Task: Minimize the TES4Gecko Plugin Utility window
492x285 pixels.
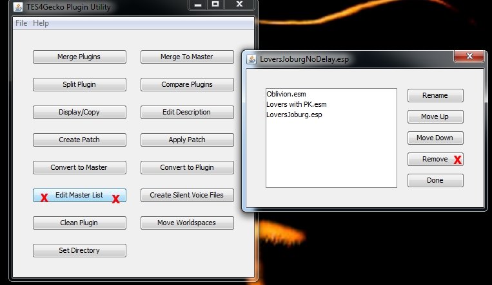Action: pos(198,5)
